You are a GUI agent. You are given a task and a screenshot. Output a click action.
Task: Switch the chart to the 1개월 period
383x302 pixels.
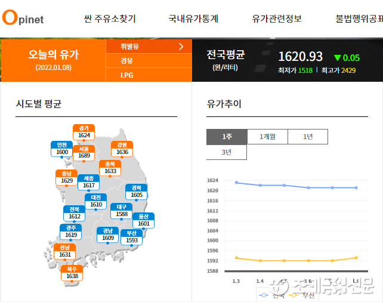(267, 137)
